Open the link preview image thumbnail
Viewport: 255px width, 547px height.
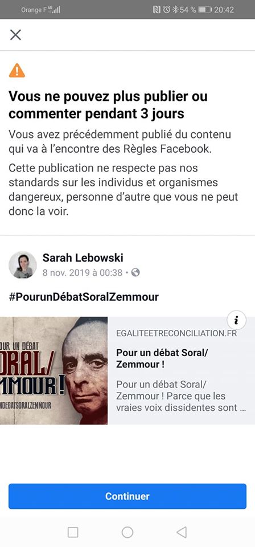point(54,370)
